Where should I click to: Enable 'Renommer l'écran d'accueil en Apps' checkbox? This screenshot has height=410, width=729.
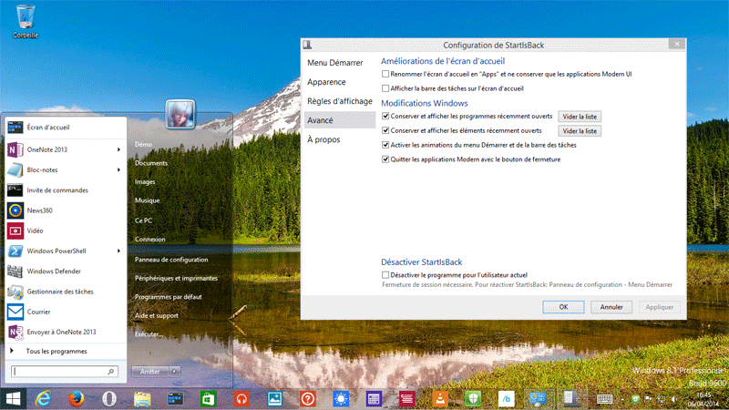click(385, 74)
